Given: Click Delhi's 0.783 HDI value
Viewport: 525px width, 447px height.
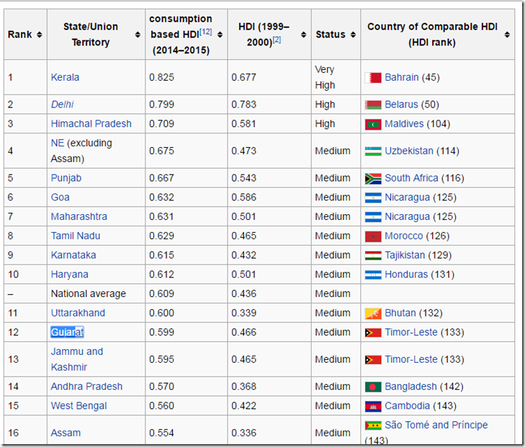Looking at the screenshot, I should 243,105.
